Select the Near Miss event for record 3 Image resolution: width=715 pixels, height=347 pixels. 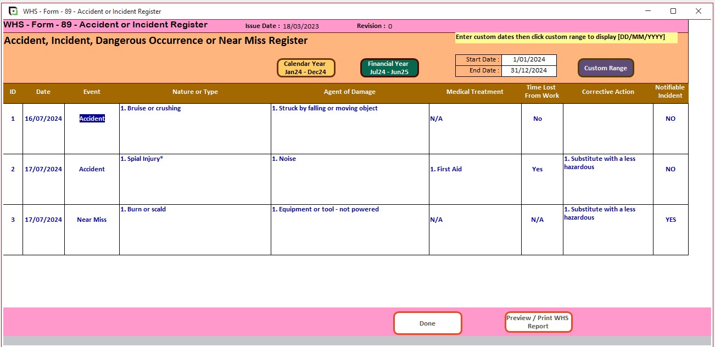(x=91, y=219)
